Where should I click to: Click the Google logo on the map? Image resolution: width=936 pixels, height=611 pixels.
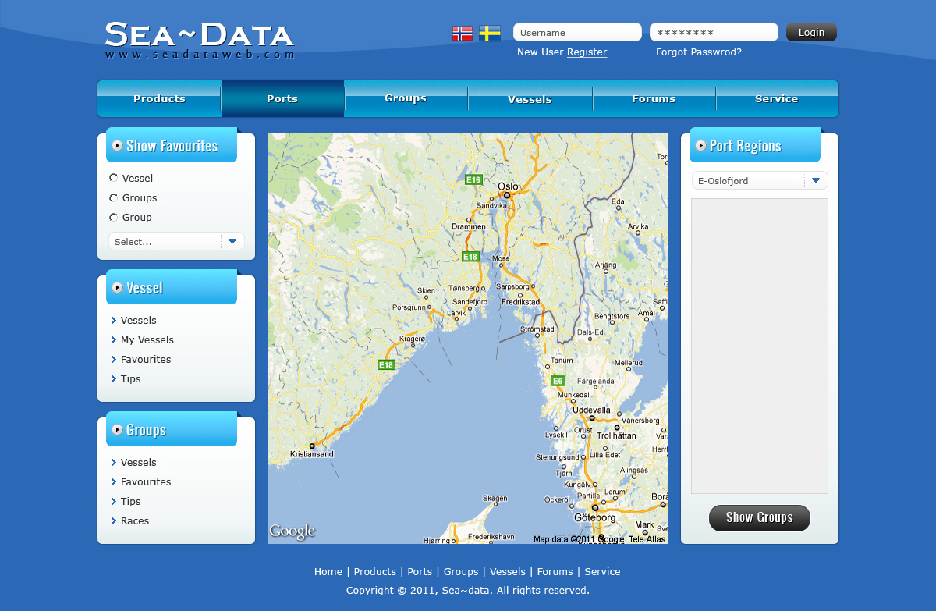292,531
